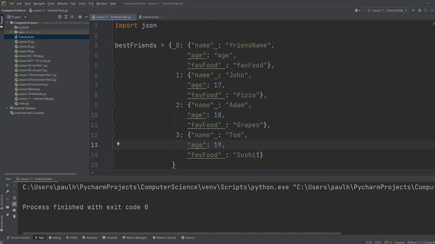
Task: Open the run configuration dropdown
Action: pos(387,10)
